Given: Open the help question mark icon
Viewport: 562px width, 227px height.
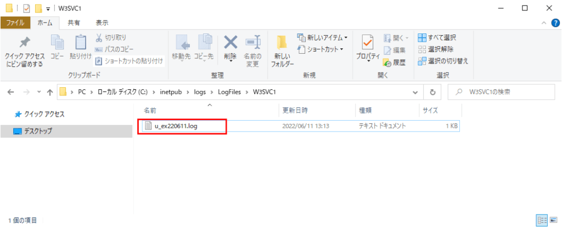Looking at the screenshot, I should click(x=555, y=23).
